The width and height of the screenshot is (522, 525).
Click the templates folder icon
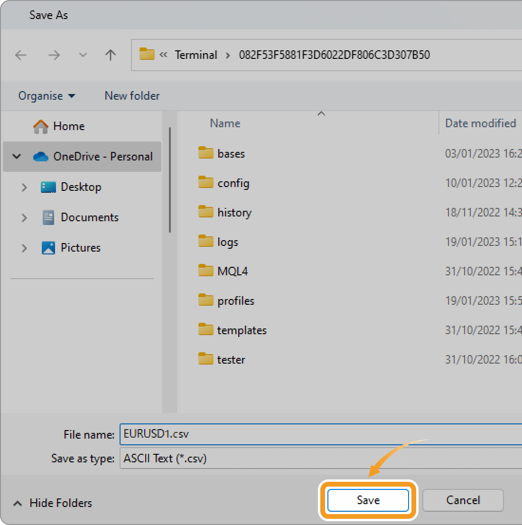205,329
